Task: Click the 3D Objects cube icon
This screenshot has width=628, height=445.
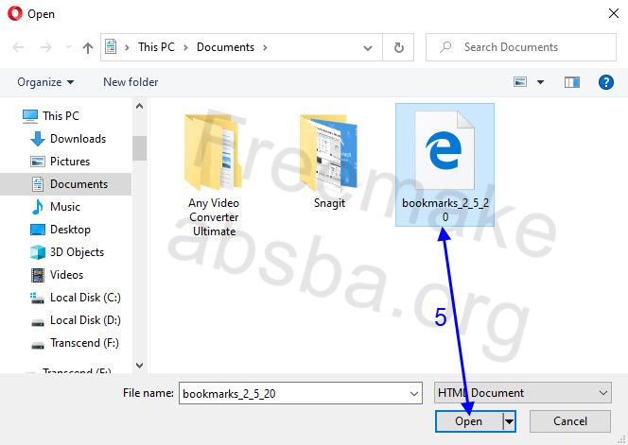Action: coord(38,252)
